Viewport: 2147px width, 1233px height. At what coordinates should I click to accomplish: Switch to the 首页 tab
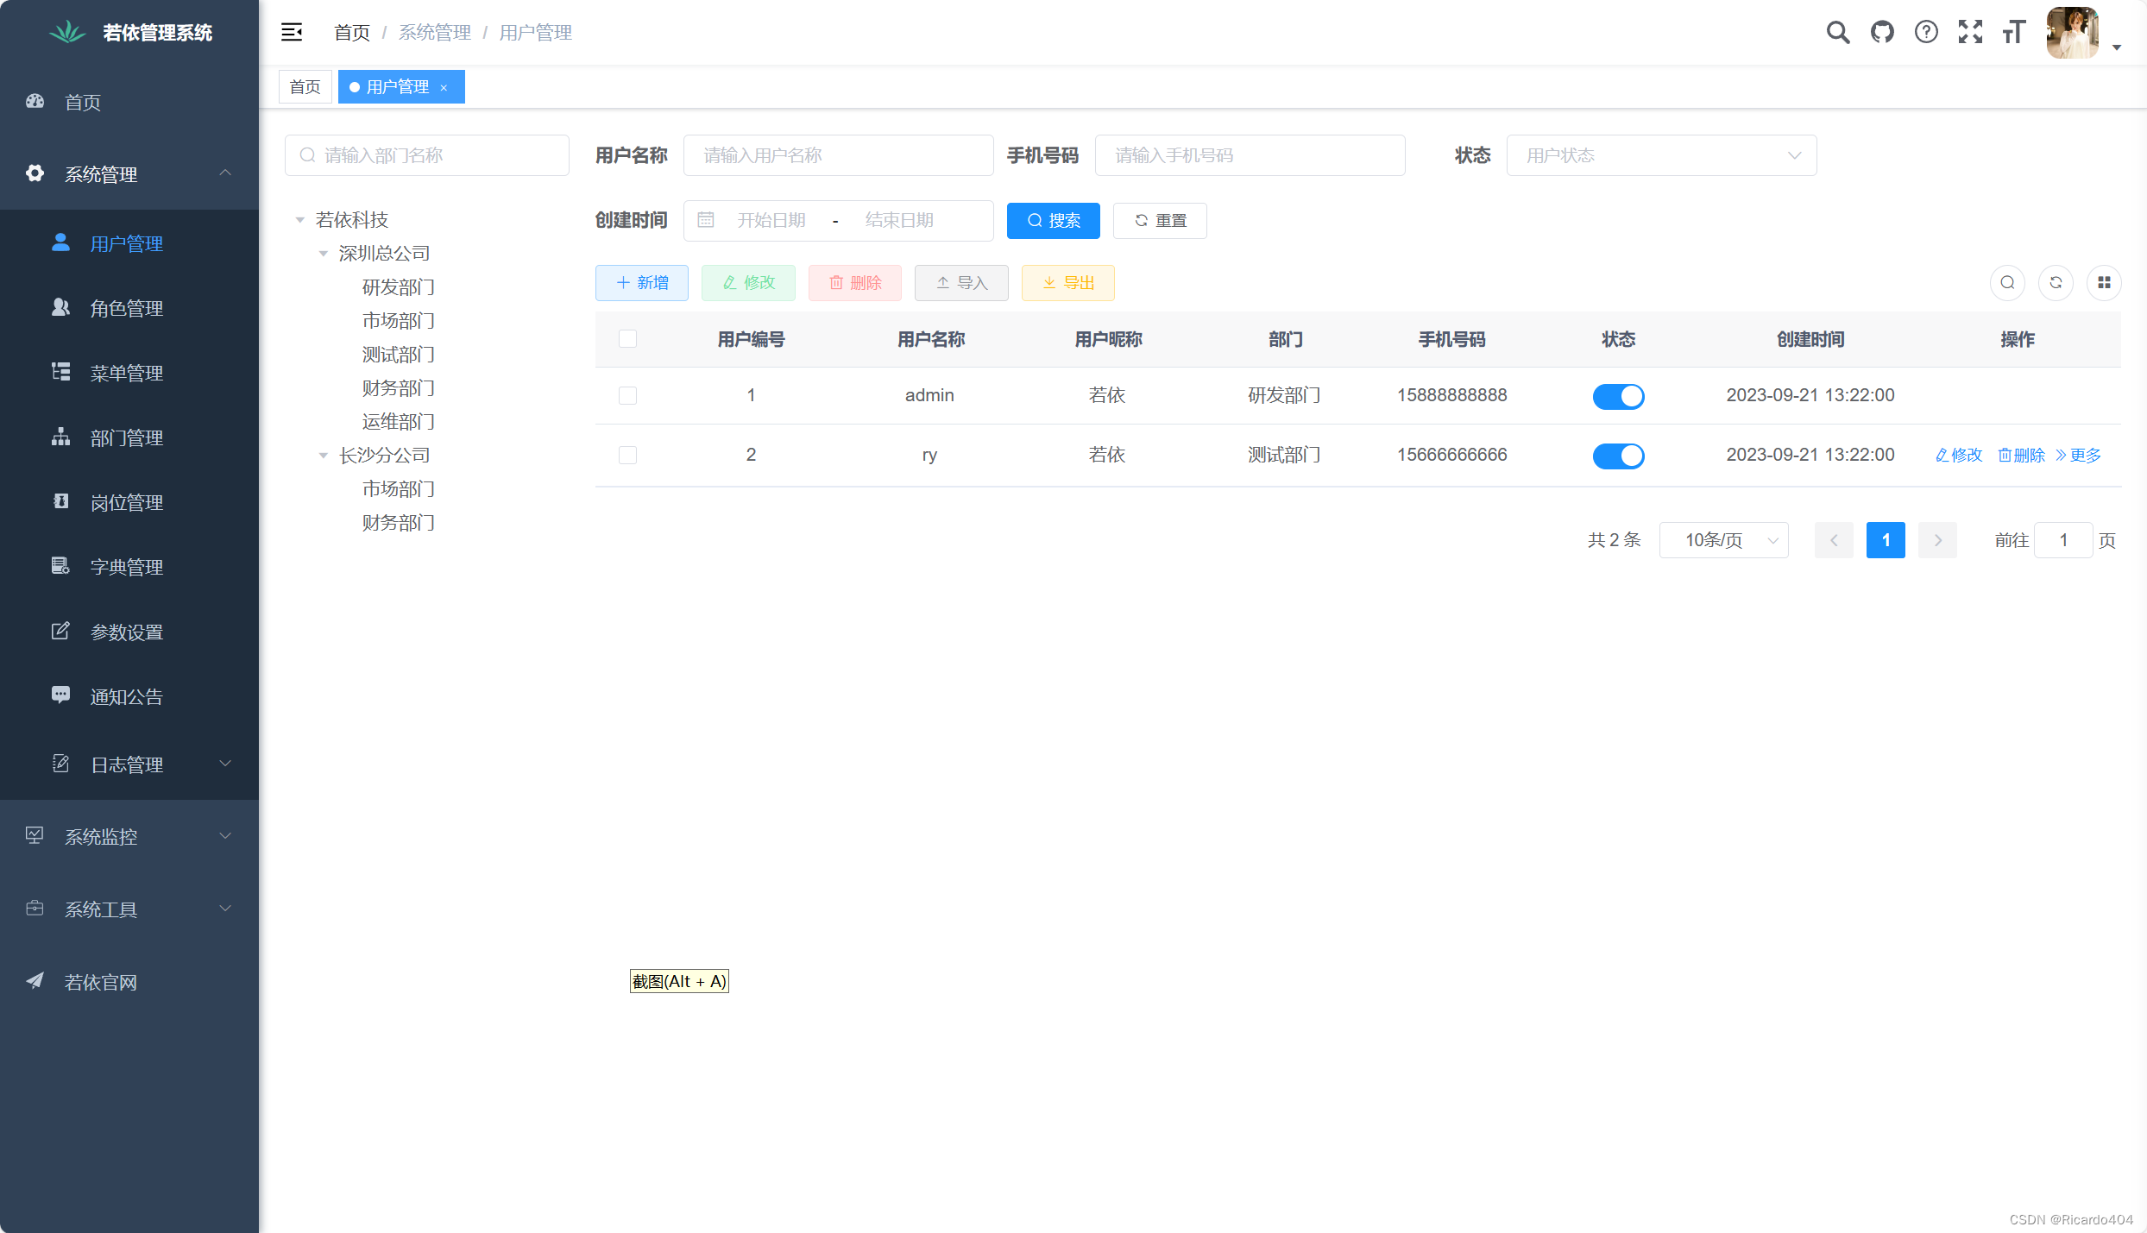(x=305, y=86)
